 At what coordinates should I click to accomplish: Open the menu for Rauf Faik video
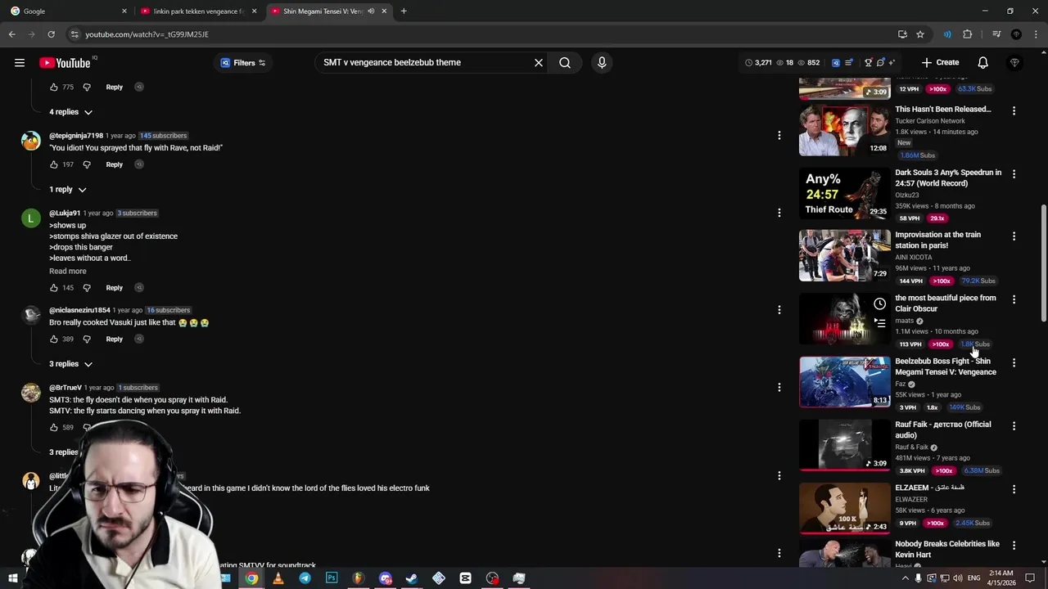(x=1014, y=425)
